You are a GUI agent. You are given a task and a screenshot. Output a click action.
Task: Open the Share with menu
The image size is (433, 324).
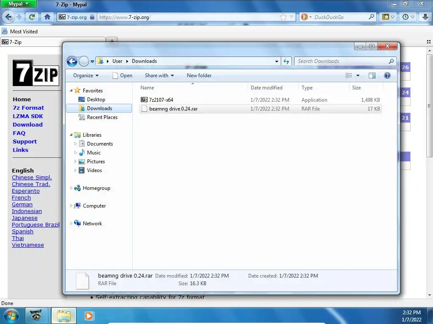(159, 76)
